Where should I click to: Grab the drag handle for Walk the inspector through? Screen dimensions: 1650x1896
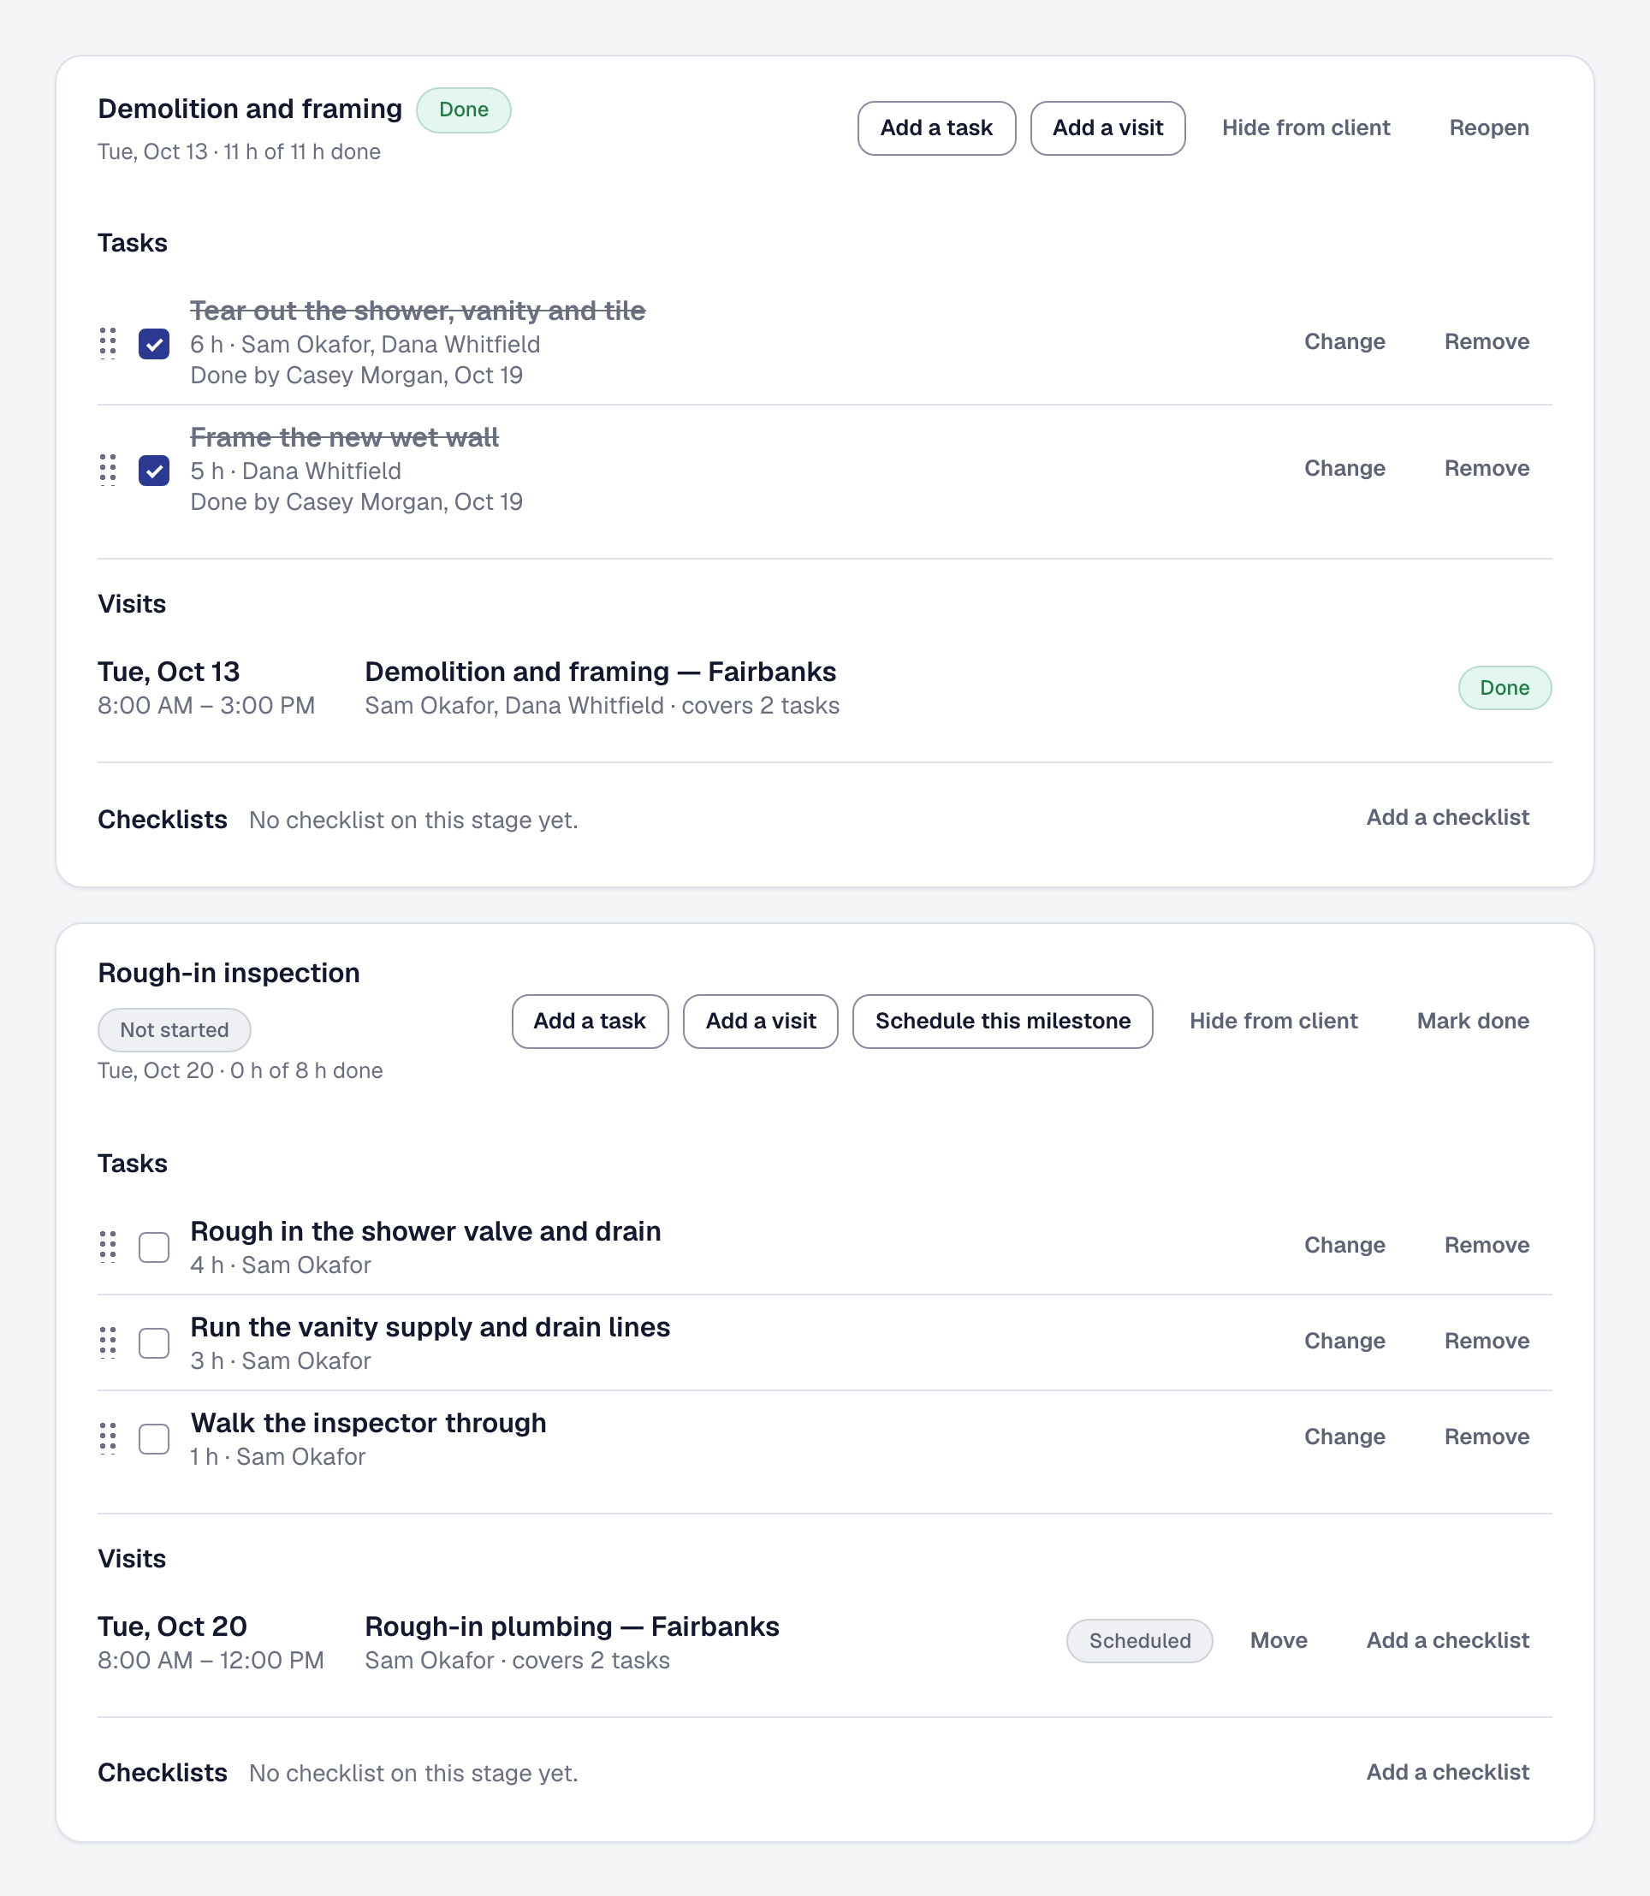coord(108,1438)
